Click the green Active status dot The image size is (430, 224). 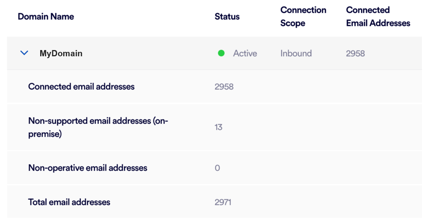tap(221, 53)
